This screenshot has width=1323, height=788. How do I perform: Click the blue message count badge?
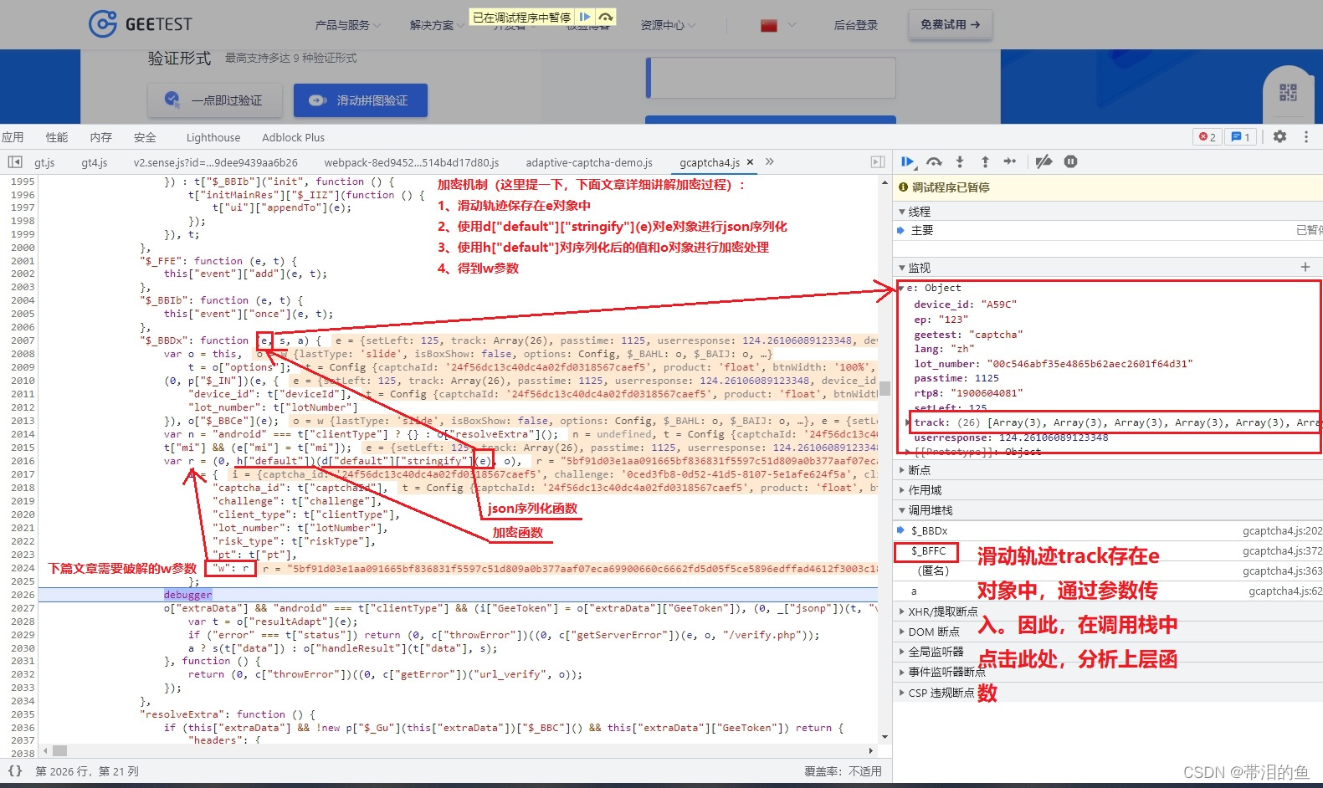(1241, 137)
